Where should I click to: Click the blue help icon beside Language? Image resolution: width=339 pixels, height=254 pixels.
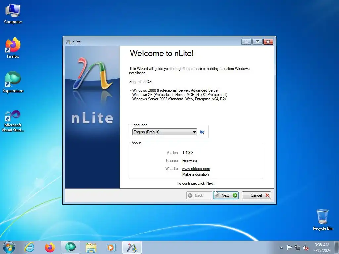(202, 132)
